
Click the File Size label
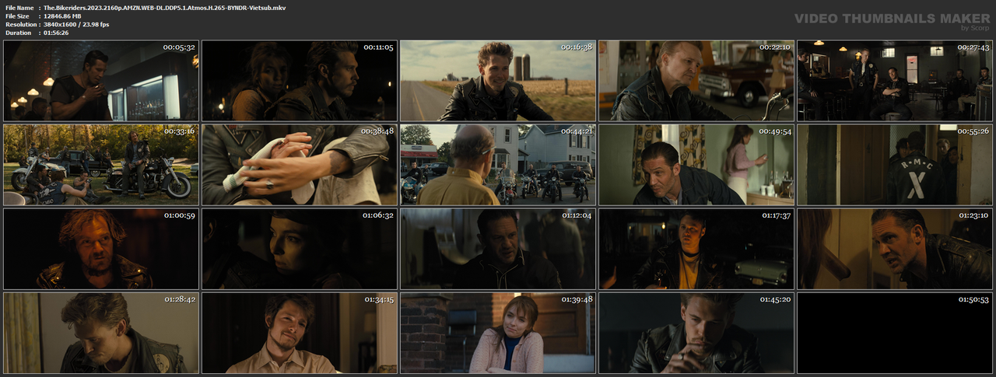[17, 16]
